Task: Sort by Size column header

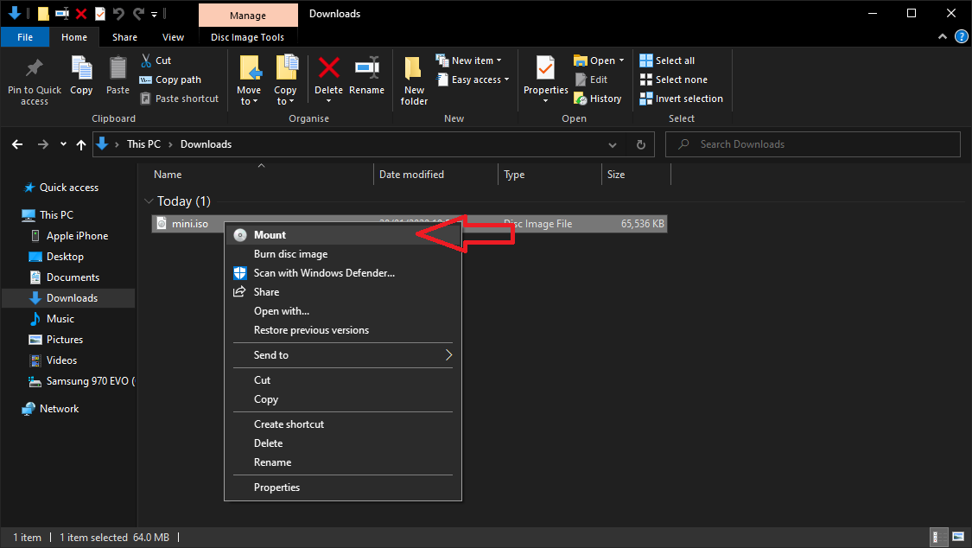Action: (616, 175)
